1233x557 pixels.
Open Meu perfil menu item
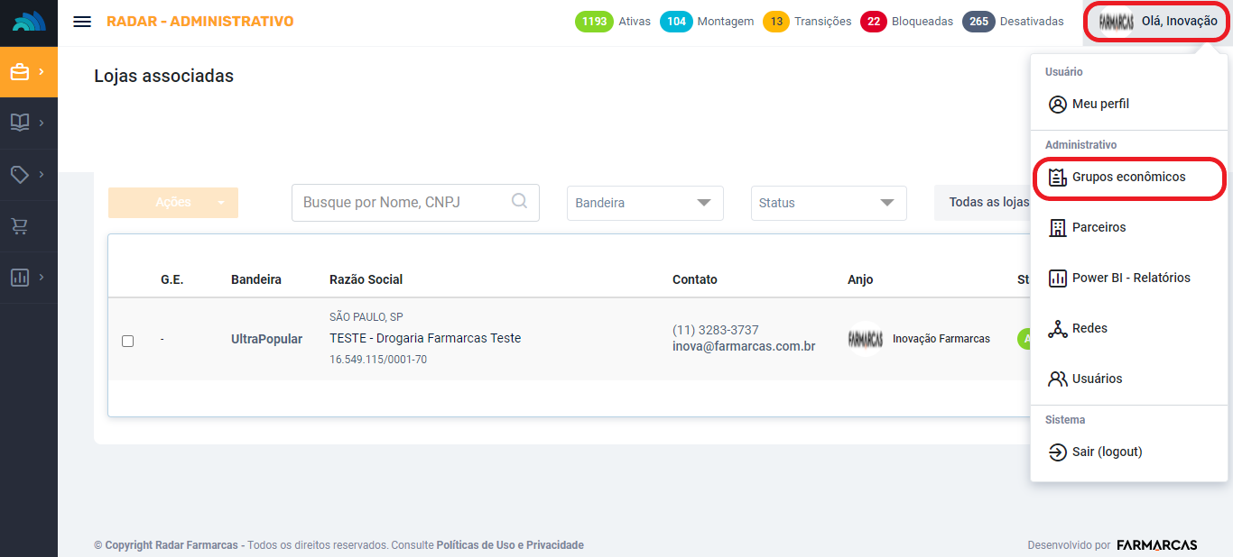click(x=1100, y=104)
